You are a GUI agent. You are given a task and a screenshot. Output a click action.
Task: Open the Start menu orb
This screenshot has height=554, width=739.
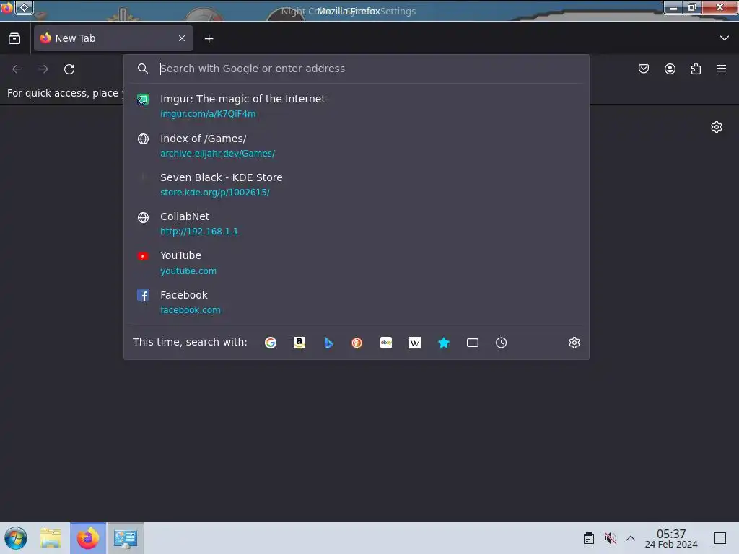16,538
